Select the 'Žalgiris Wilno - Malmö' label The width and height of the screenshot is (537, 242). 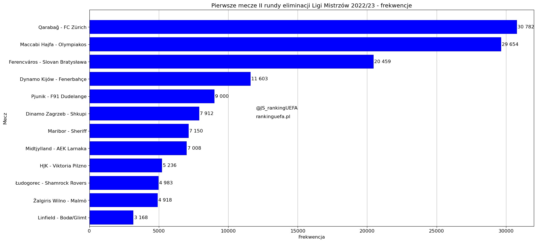pos(60,201)
